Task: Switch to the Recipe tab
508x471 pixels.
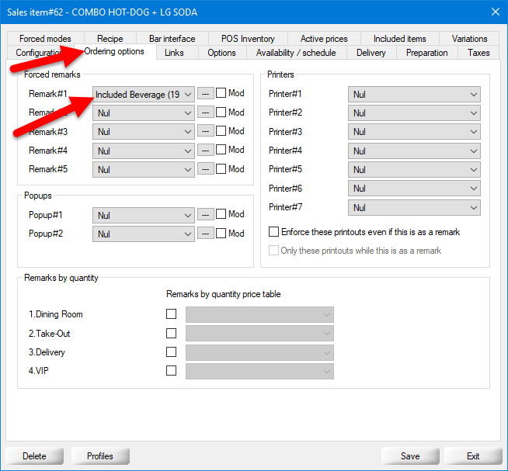Action: click(x=110, y=39)
